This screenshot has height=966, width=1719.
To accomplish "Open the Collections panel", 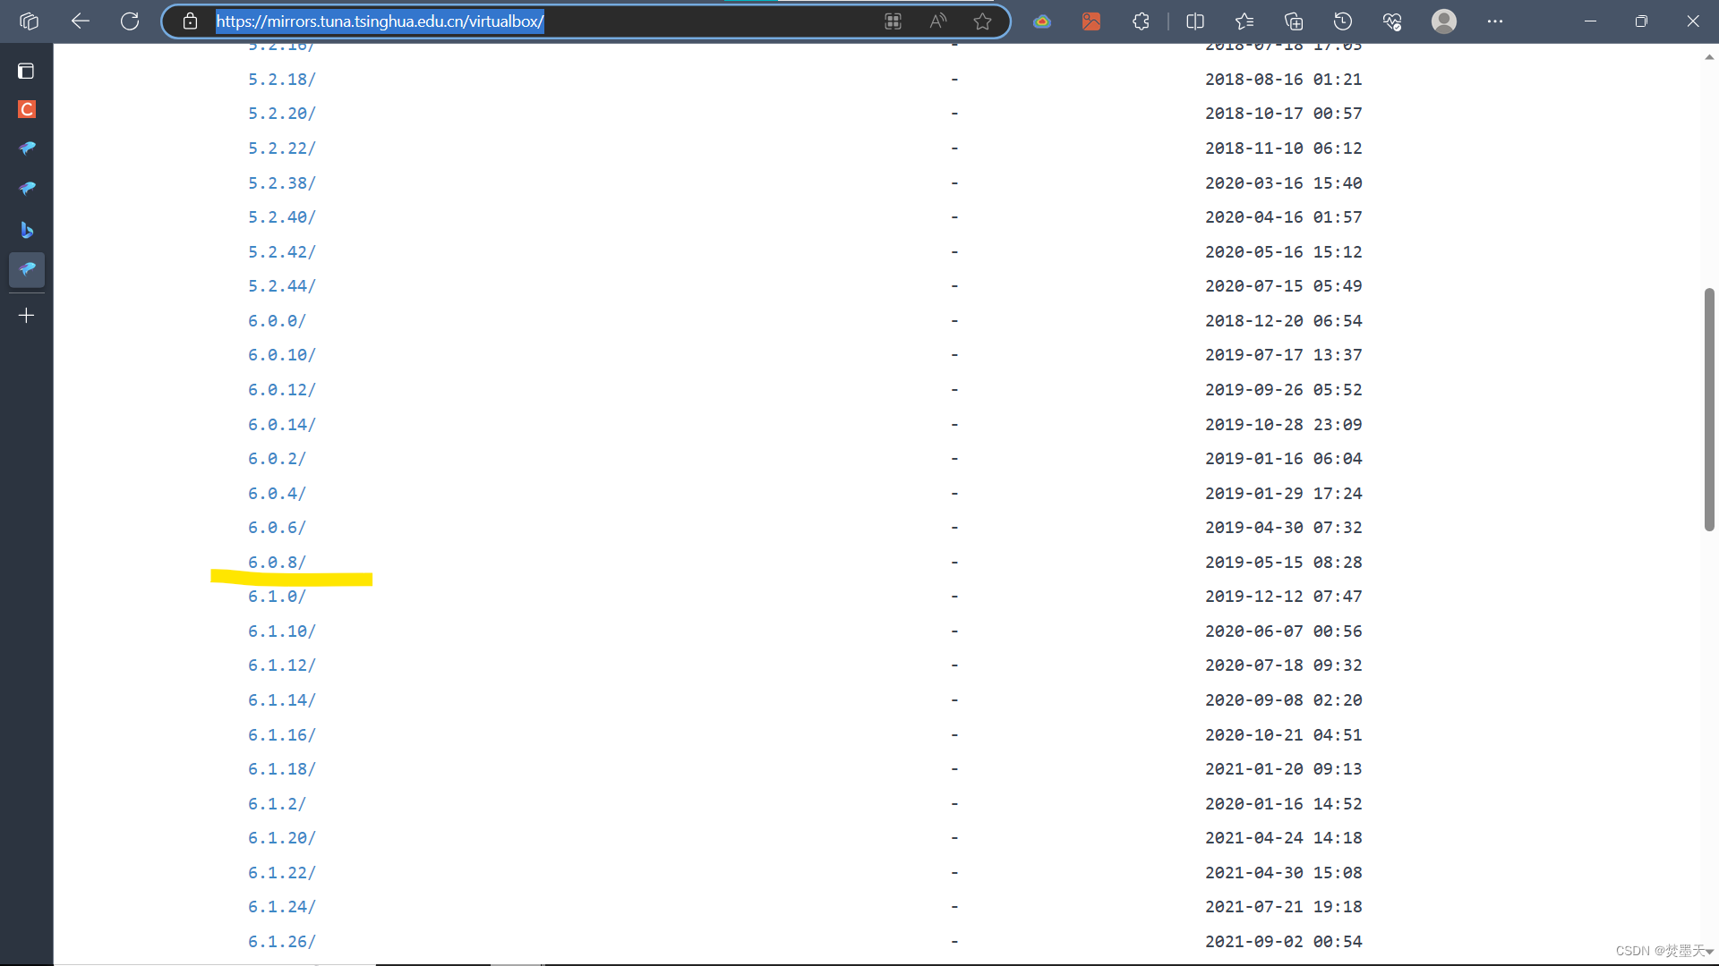I will click(1294, 21).
